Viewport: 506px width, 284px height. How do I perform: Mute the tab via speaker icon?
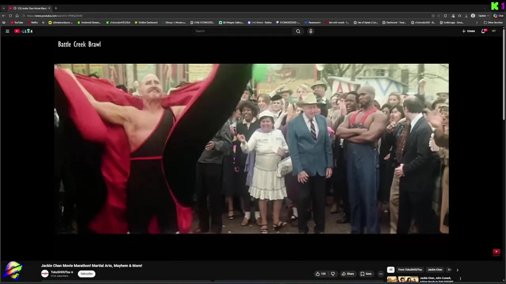(x=15, y=8)
